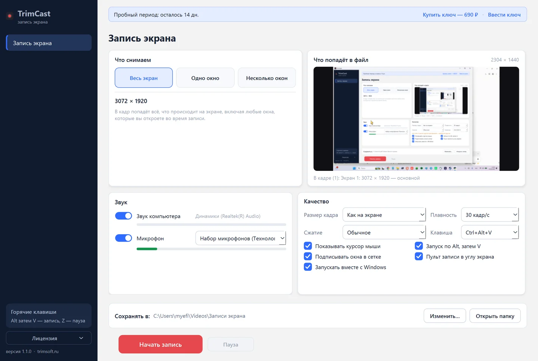538x361 pixels.
Task: Click the Пауза button
Action: [x=231, y=345]
